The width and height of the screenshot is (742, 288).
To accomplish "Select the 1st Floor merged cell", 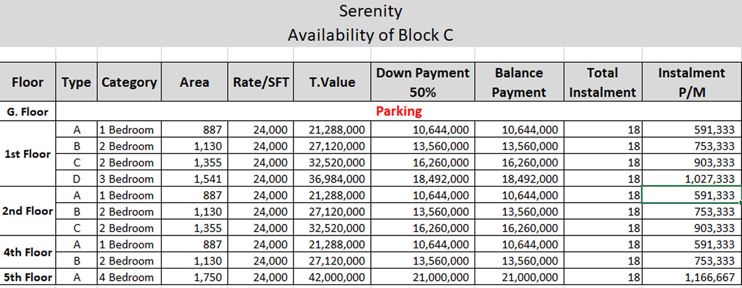I will coord(28,154).
